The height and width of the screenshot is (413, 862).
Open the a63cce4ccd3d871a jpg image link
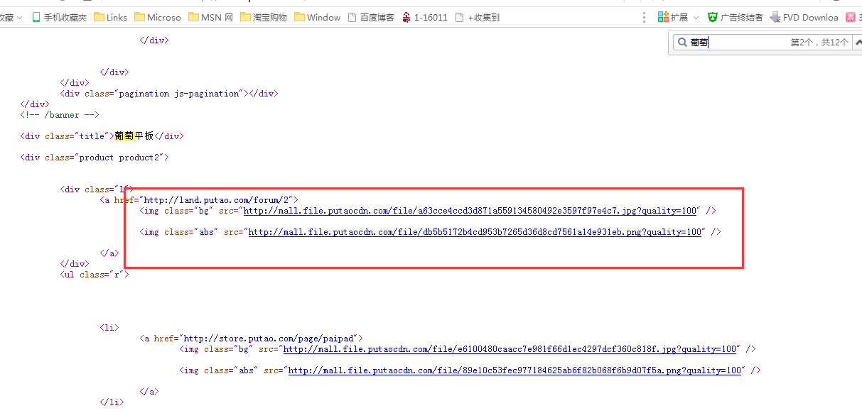click(x=470, y=211)
